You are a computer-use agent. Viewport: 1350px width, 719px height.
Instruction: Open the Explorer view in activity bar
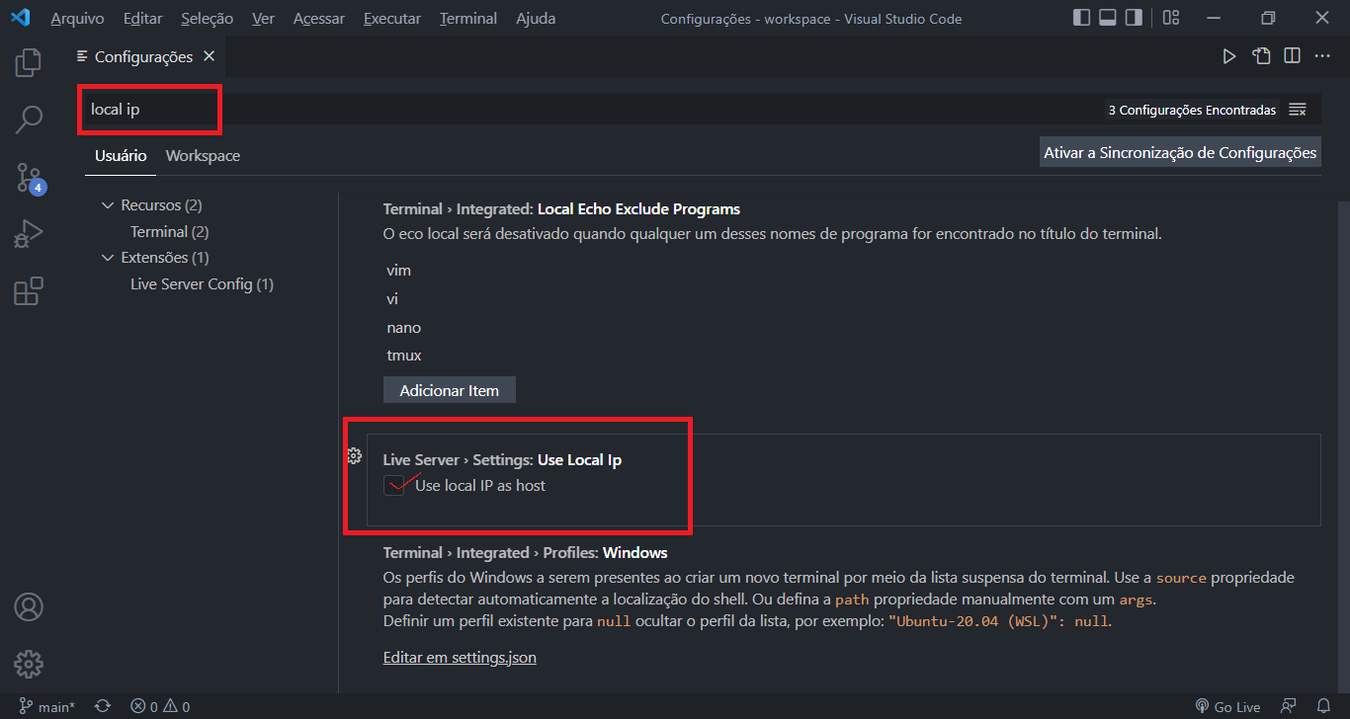[29, 63]
